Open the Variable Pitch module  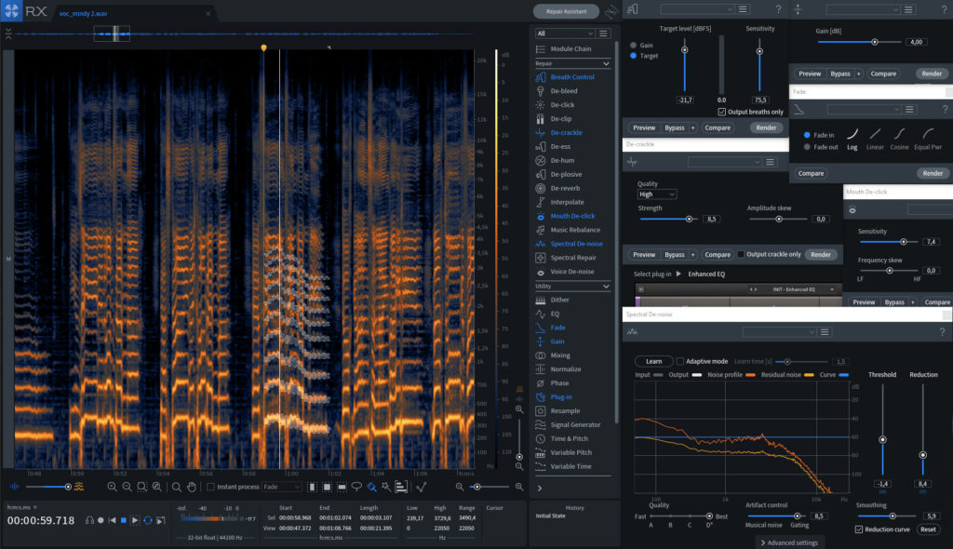pyautogui.click(x=570, y=453)
